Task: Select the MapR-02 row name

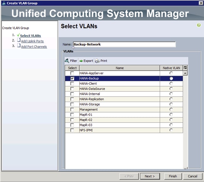Action: pyautogui.click(x=86, y=120)
